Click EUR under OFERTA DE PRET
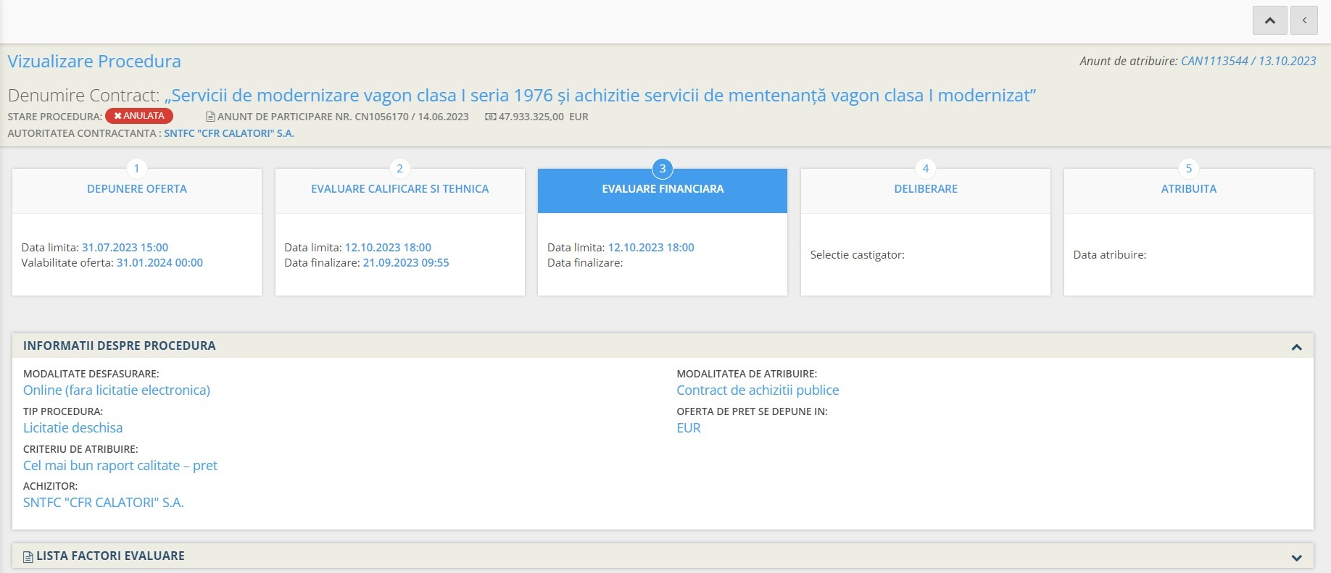 689,428
